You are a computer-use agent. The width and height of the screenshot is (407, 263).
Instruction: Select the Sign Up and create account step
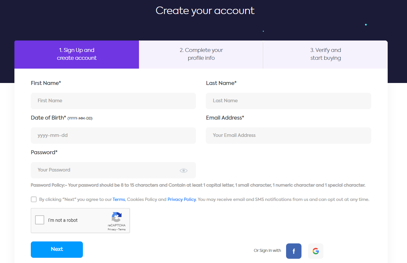77,54
